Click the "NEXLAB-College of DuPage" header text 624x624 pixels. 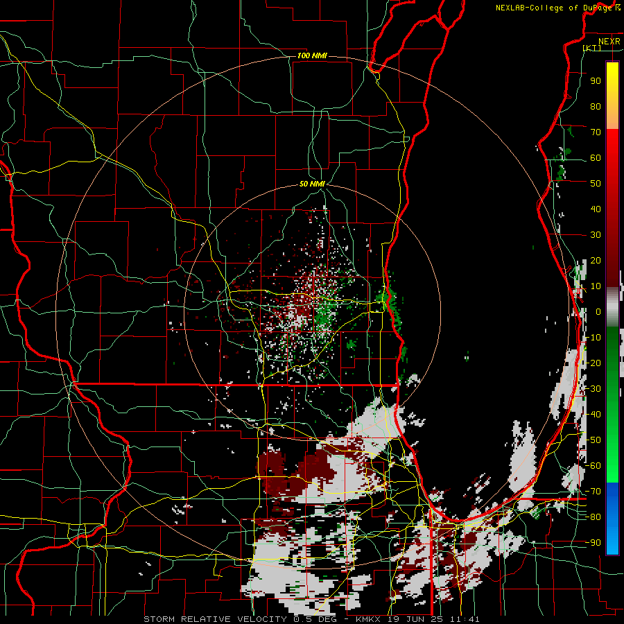[x=553, y=8]
